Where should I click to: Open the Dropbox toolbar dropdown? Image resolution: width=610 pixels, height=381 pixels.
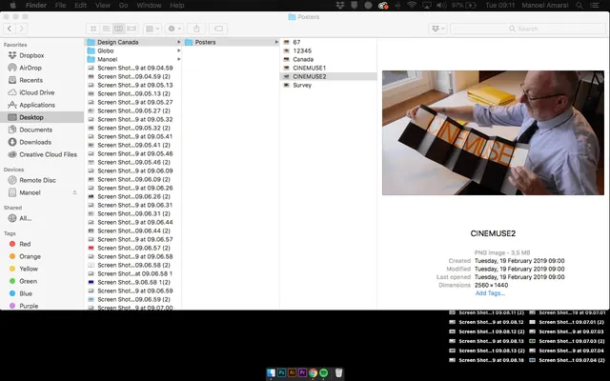coord(438,29)
